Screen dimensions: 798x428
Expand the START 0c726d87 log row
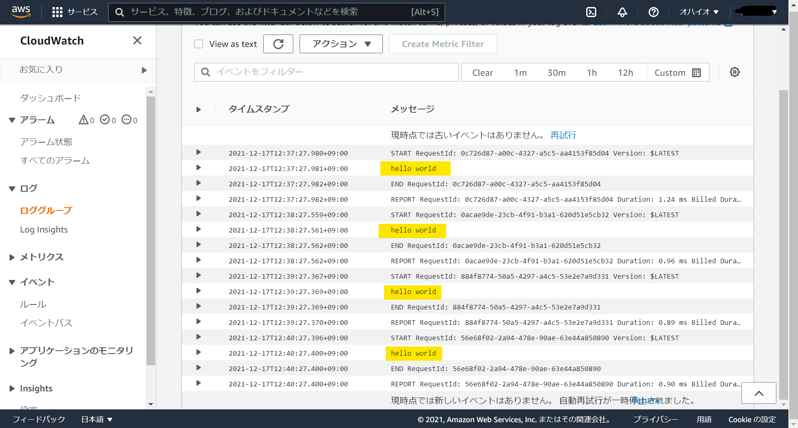pyautogui.click(x=198, y=152)
